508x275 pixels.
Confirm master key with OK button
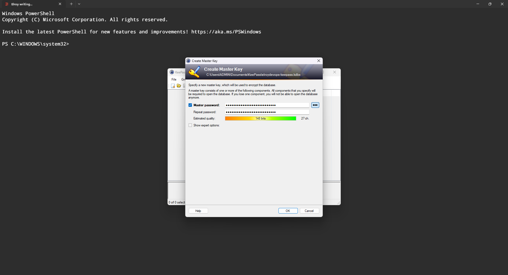pos(288,211)
